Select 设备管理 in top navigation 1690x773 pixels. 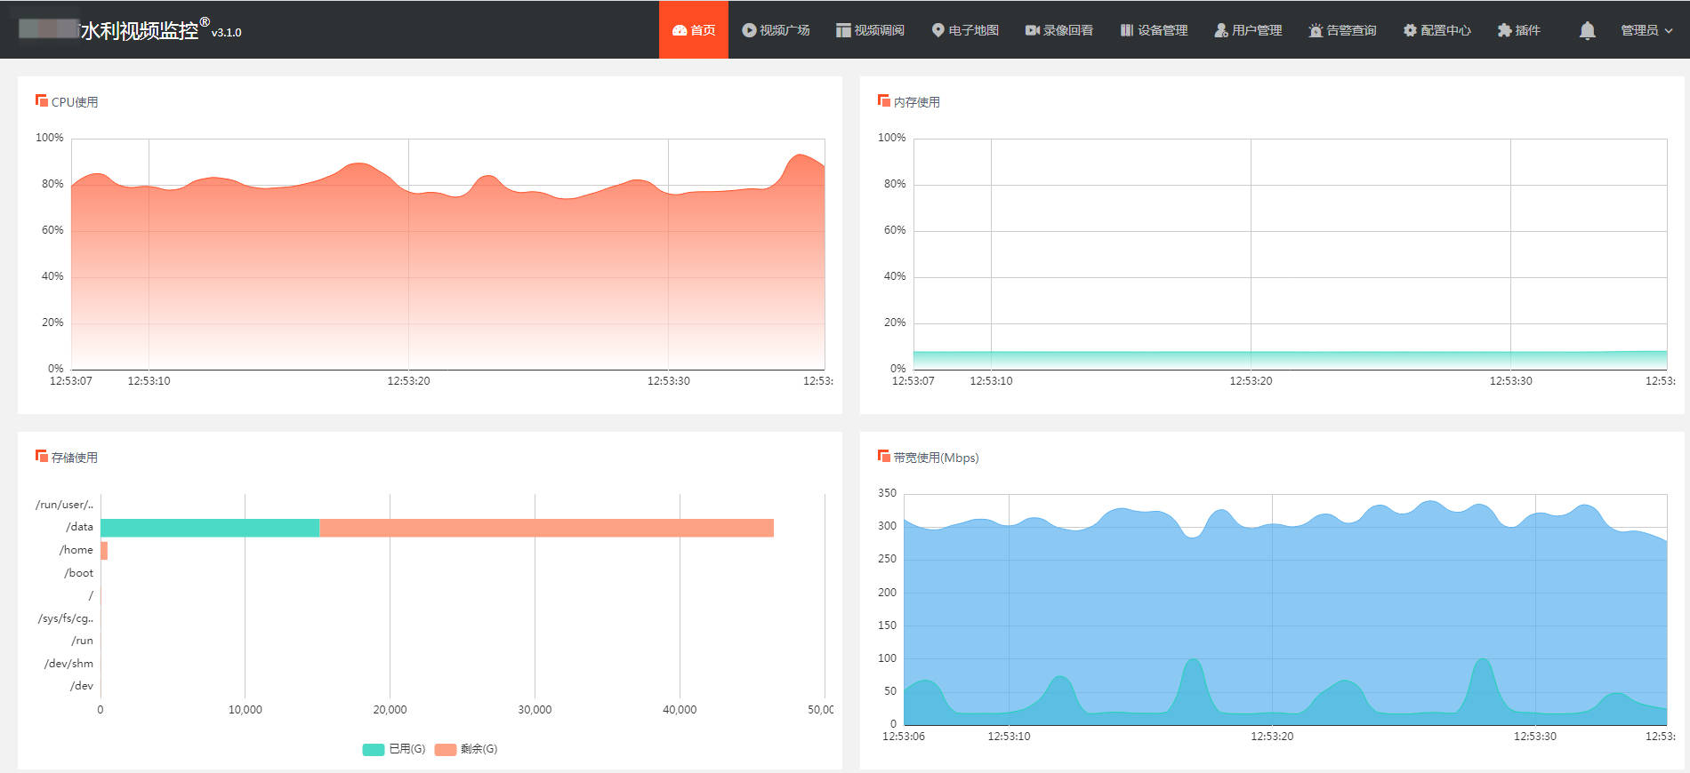coord(1154,30)
